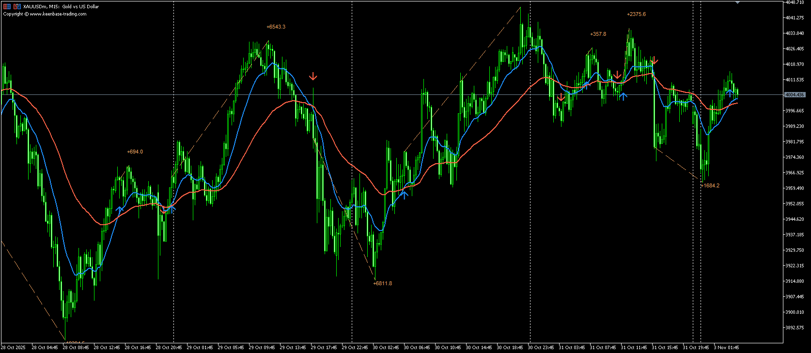Click the 28 Oct 12:45 time label

[x=107, y=348]
